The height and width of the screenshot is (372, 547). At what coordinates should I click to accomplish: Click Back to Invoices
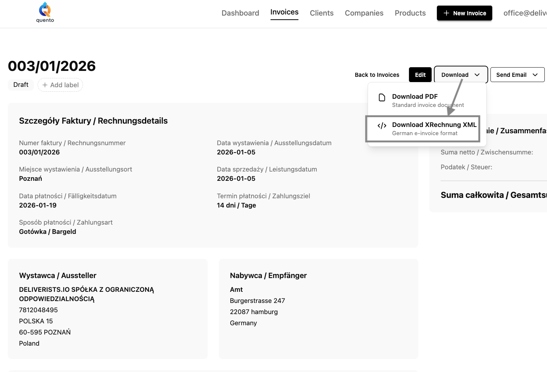(x=377, y=75)
